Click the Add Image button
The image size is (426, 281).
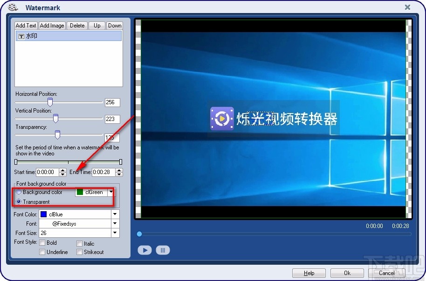click(x=52, y=26)
